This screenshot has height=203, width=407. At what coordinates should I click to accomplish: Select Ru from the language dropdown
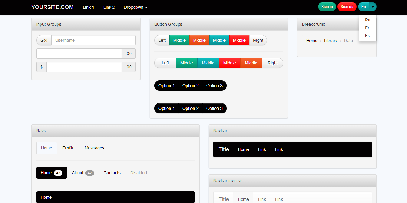tap(367, 20)
